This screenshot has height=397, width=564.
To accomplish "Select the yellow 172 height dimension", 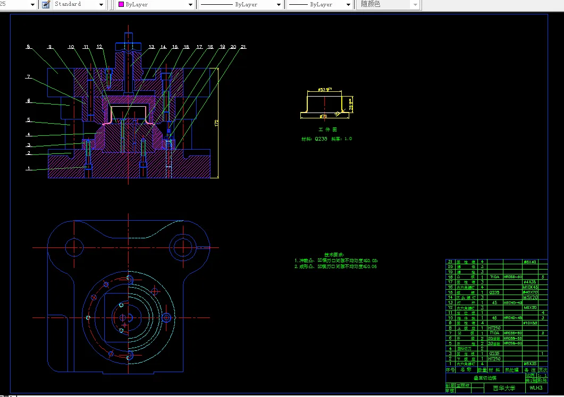I will (216, 123).
